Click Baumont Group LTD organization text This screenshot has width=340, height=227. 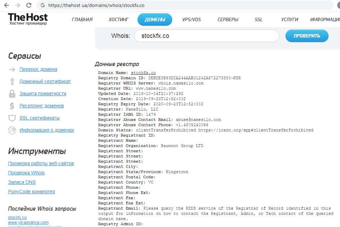[x=182, y=146]
